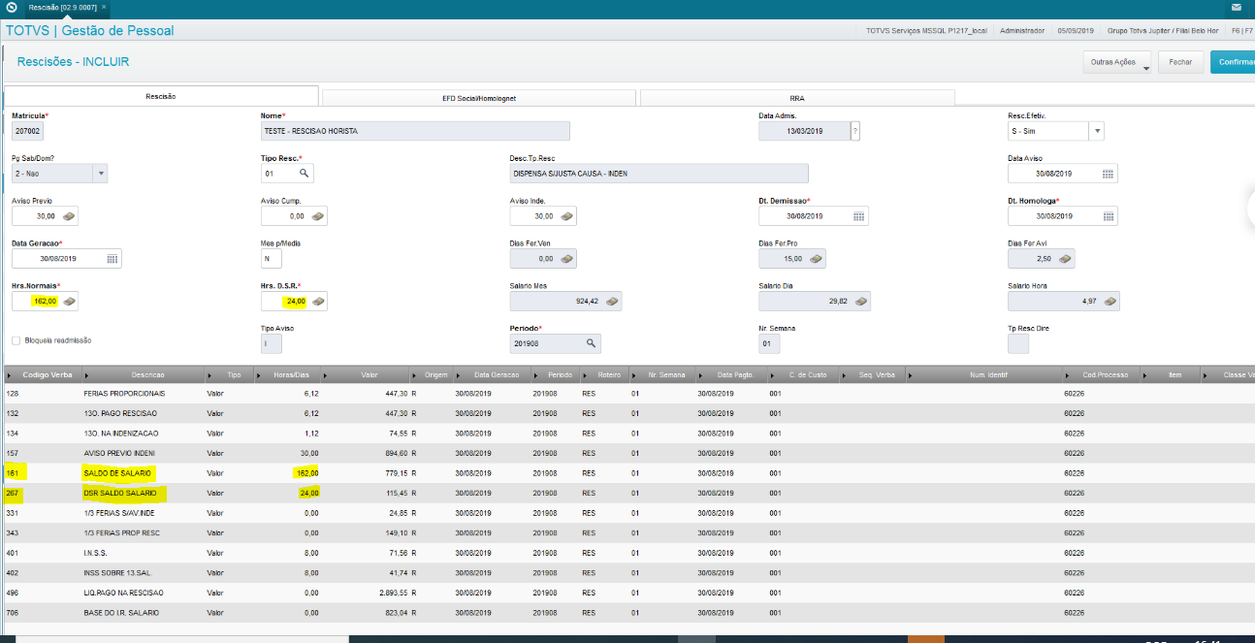Image resolution: width=1255 pixels, height=643 pixels.
Task: Click the help icon beside Data Admis.
Action: tap(854, 132)
